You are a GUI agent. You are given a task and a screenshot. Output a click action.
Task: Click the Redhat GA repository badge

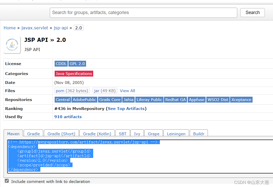pos(175,99)
